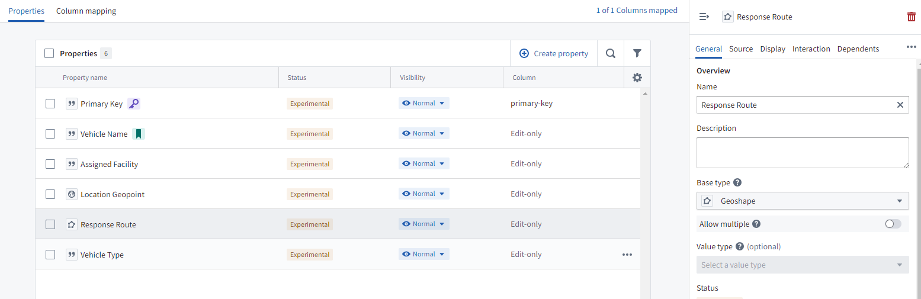
Task: Delete Response Route with trash icon
Action: tap(911, 17)
